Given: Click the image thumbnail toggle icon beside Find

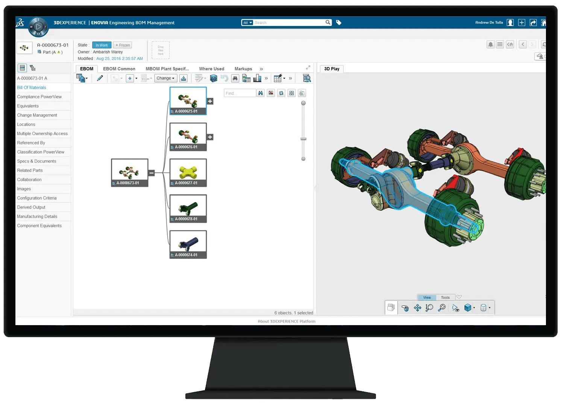Looking at the screenshot, I should [x=271, y=93].
